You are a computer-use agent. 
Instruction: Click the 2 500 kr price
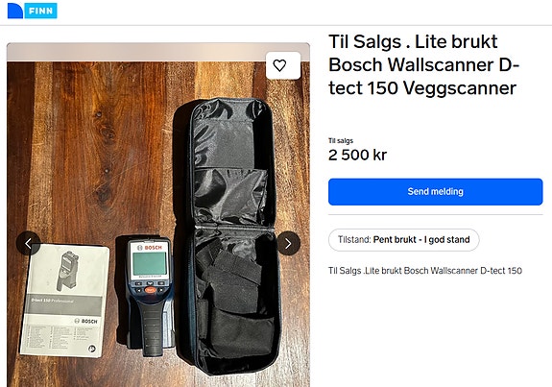(x=357, y=155)
